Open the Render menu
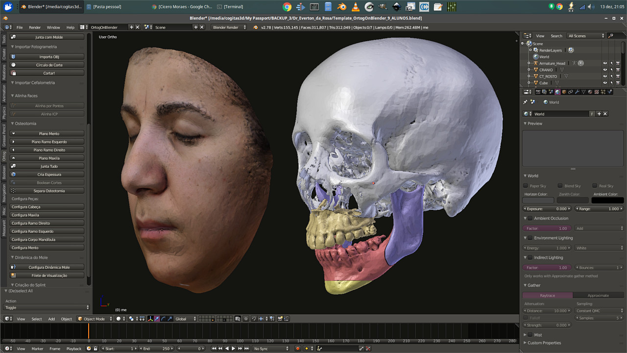Image resolution: width=627 pixels, height=353 pixels. click(35, 27)
